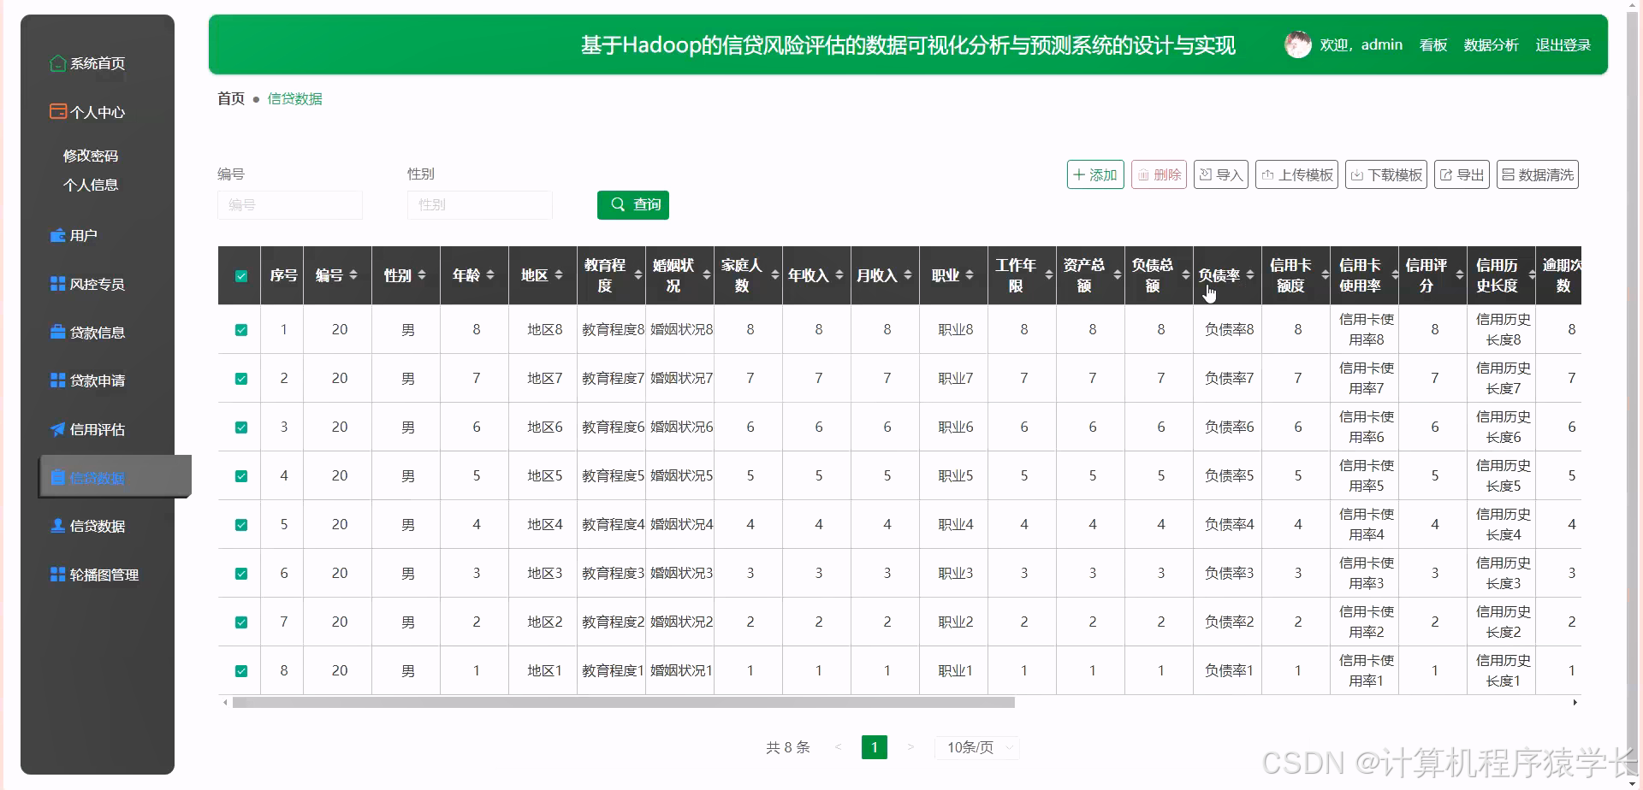The height and width of the screenshot is (790, 1643).
Task: Select the 风控专员 sidebar item
Action: pos(94,283)
